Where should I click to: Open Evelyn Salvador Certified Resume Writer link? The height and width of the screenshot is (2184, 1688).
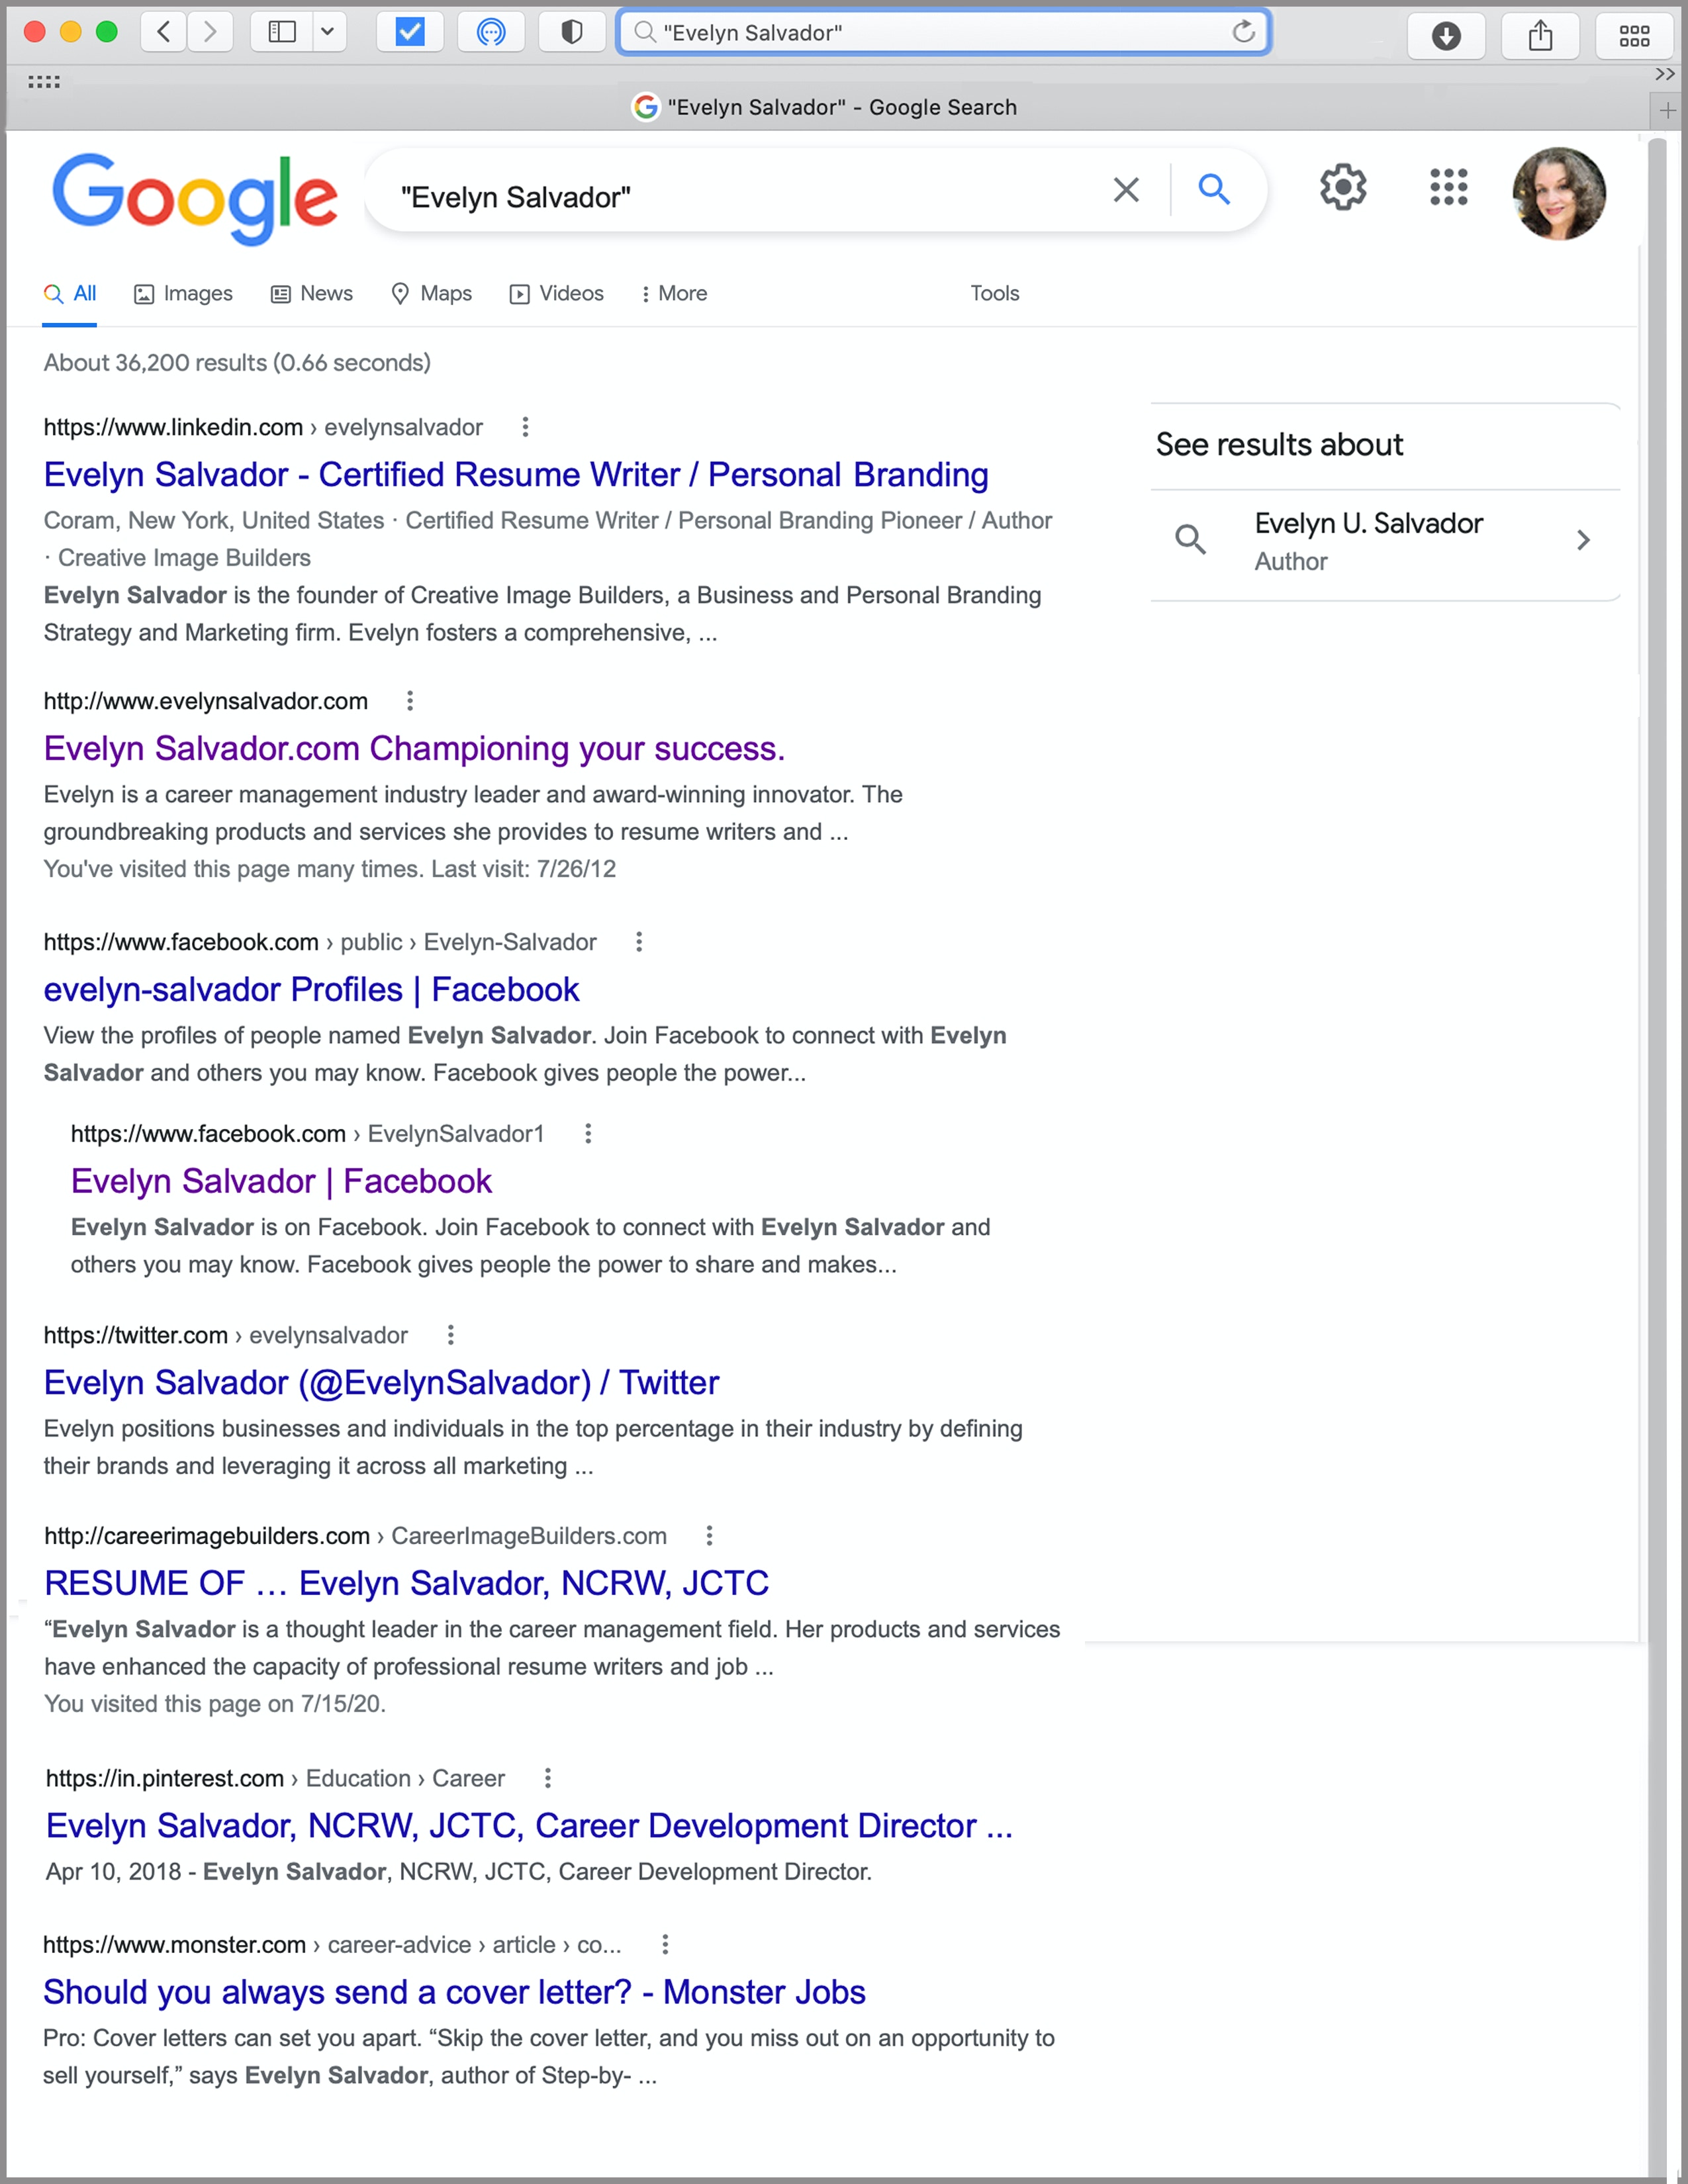click(x=516, y=474)
